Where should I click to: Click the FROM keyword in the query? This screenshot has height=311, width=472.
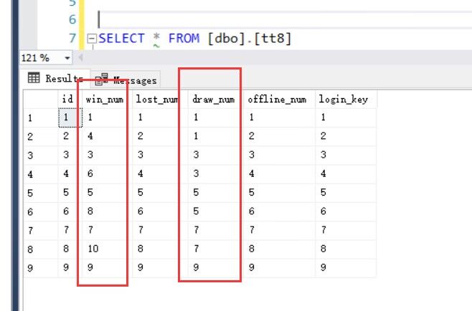tap(184, 39)
